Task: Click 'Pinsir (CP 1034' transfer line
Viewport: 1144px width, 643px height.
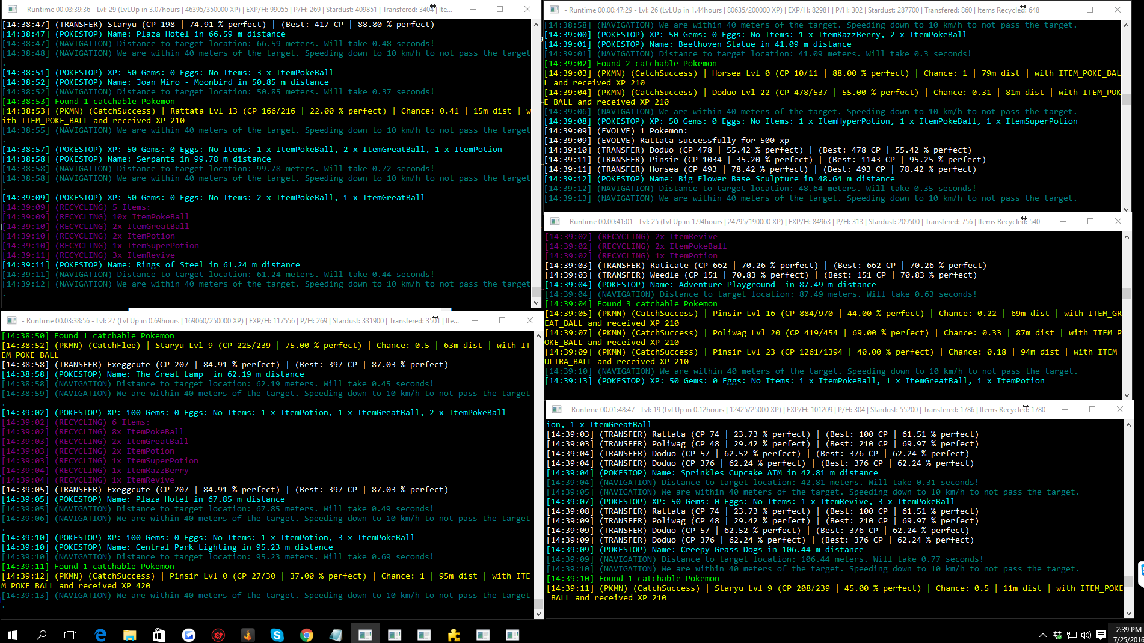Action: (765, 160)
